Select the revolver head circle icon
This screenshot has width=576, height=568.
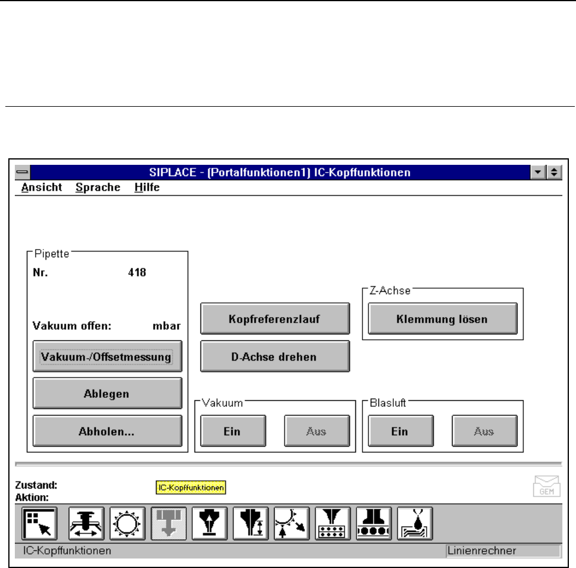[x=128, y=524]
